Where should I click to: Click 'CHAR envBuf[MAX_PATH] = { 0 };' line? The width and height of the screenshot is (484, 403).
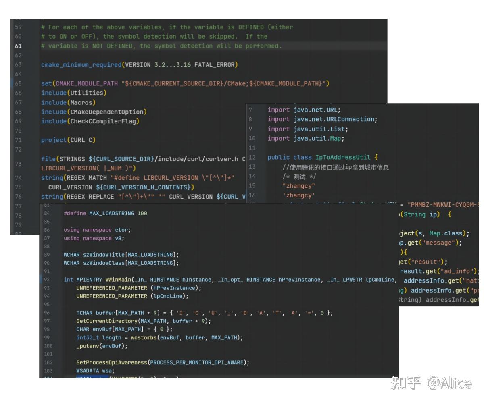[124, 330]
